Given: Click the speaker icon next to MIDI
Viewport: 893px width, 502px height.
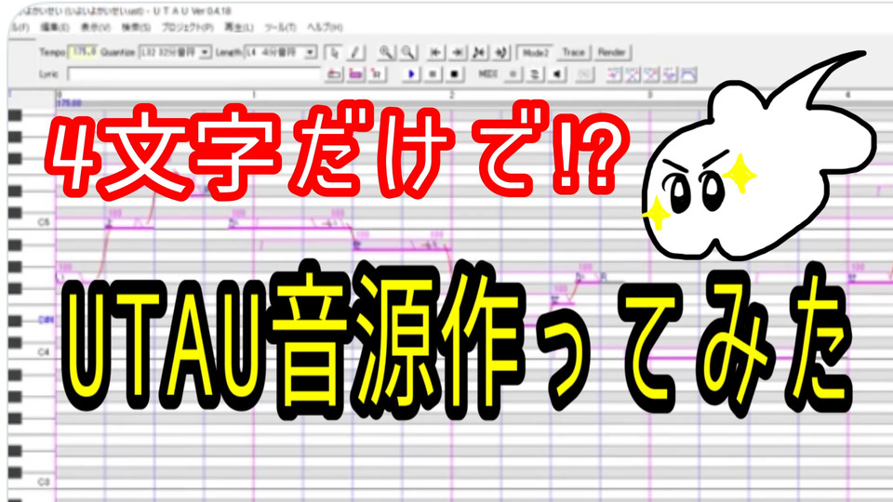Looking at the screenshot, I should [556, 74].
